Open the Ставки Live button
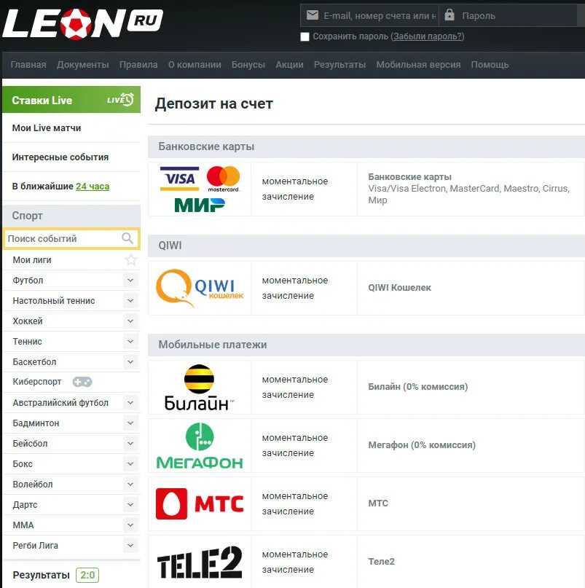 71,99
